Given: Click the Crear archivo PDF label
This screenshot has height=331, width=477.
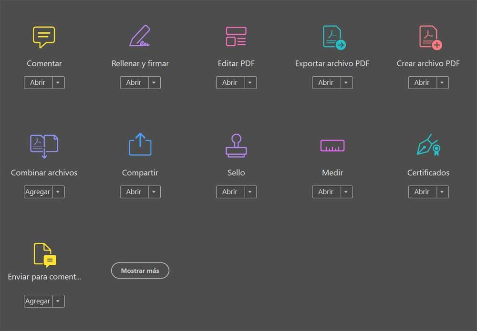Looking at the screenshot, I should coord(428,63).
